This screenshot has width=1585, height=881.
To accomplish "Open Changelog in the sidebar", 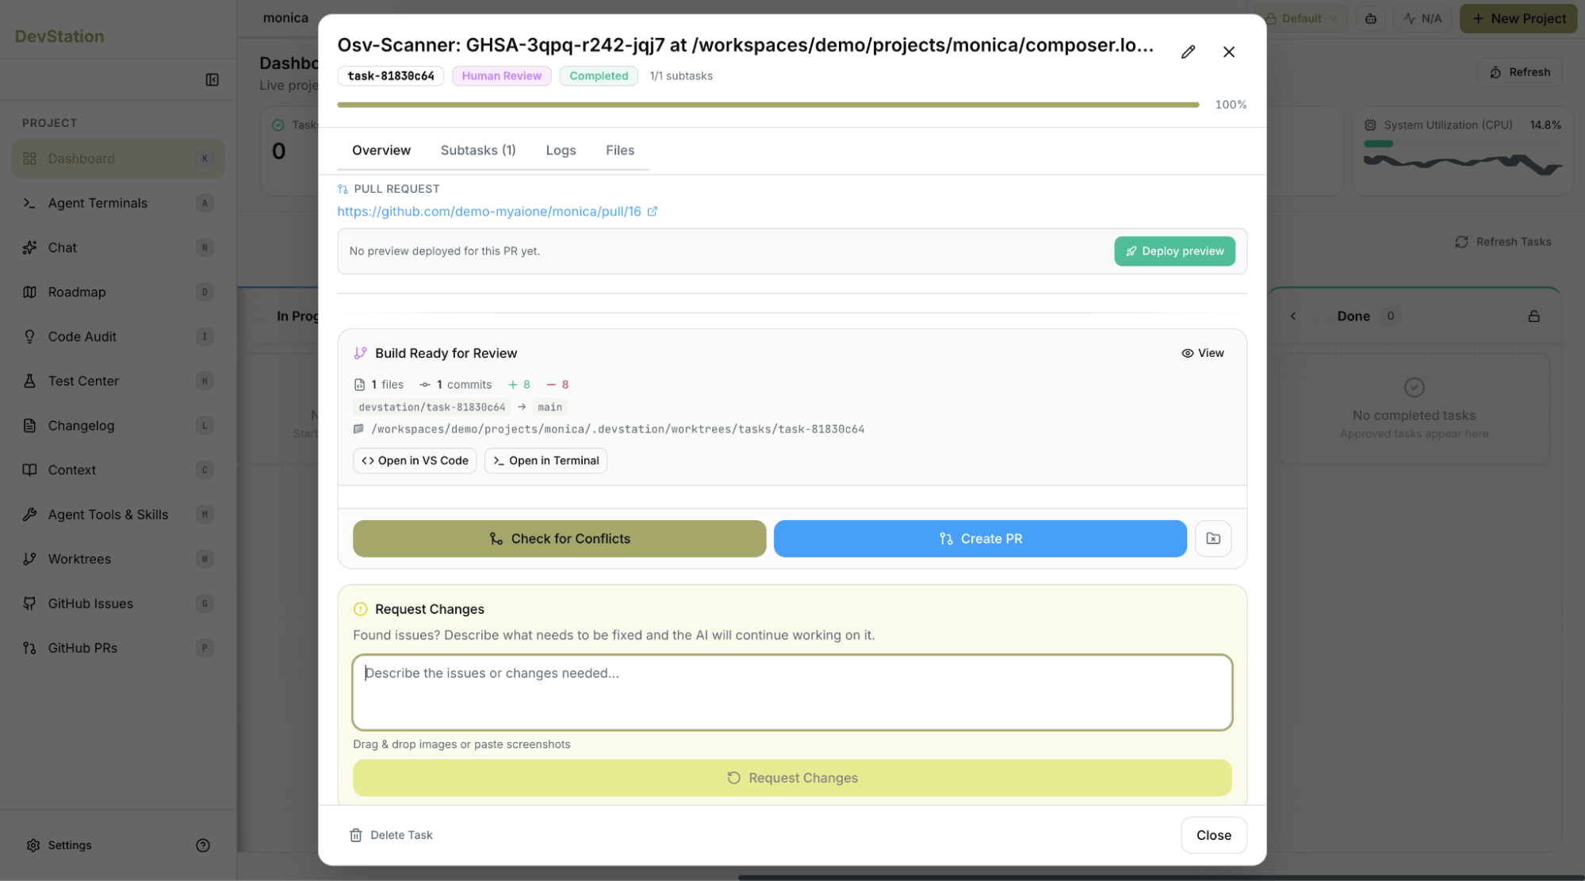I will click(117, 426).
